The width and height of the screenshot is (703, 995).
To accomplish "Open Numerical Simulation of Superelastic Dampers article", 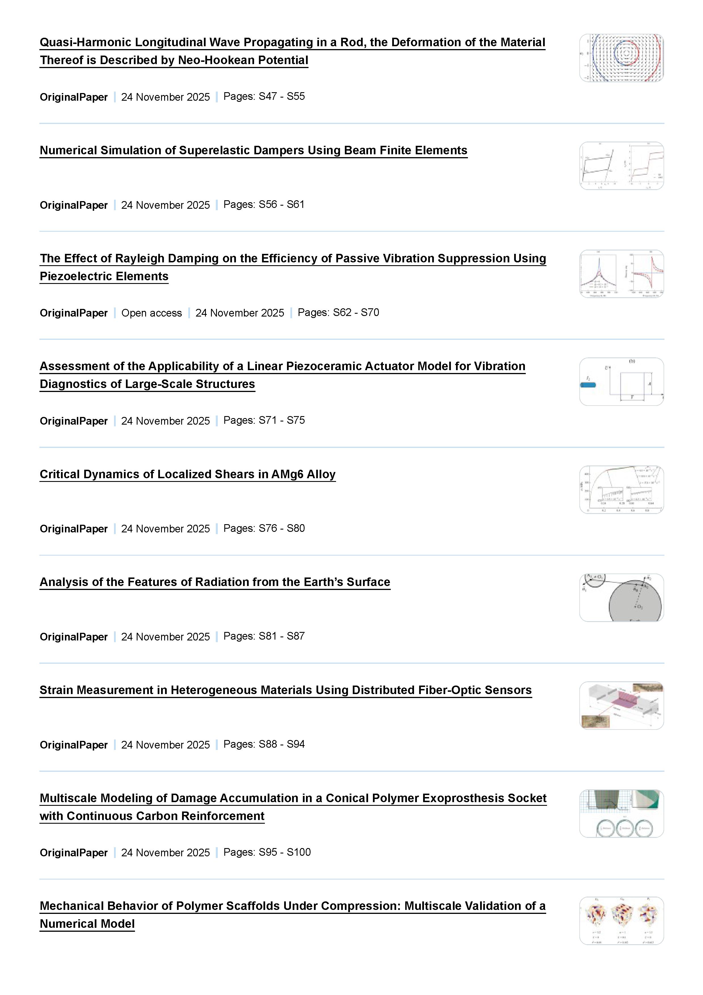I will click(x=254, y=150).
